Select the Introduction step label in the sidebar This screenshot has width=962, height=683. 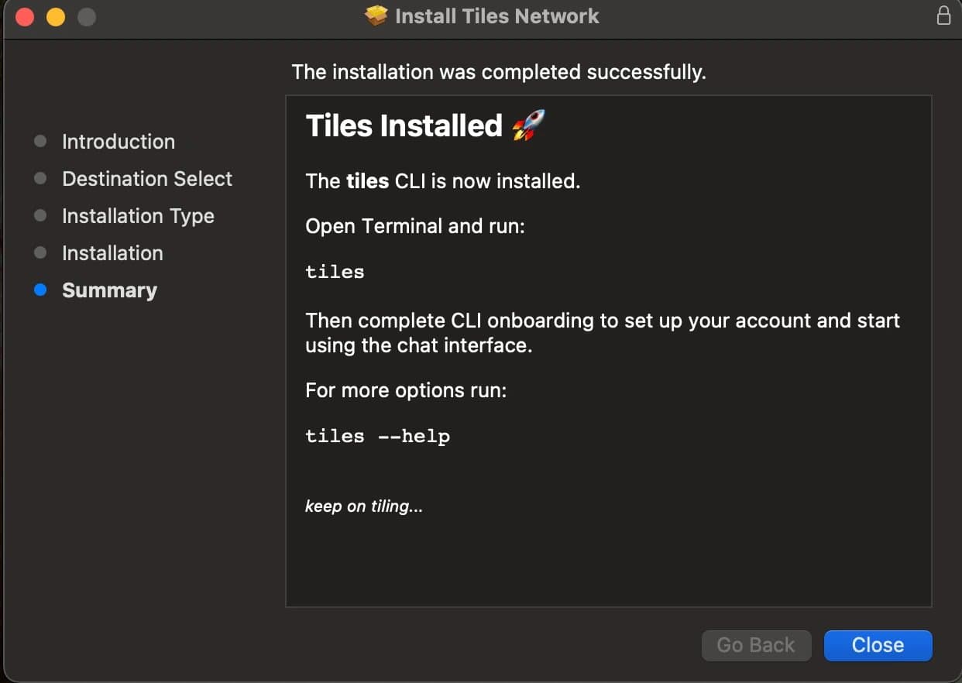pyautogui.click(x=119, y=142)
